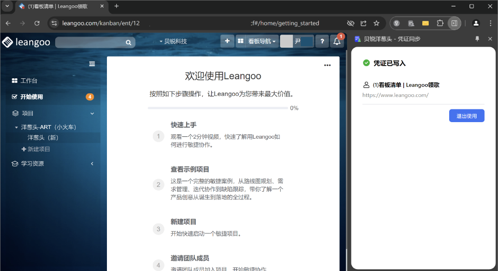Toggle the browser side panel button
The width and height of the screenshot is (498, 271).
click(x=455, y=23)
